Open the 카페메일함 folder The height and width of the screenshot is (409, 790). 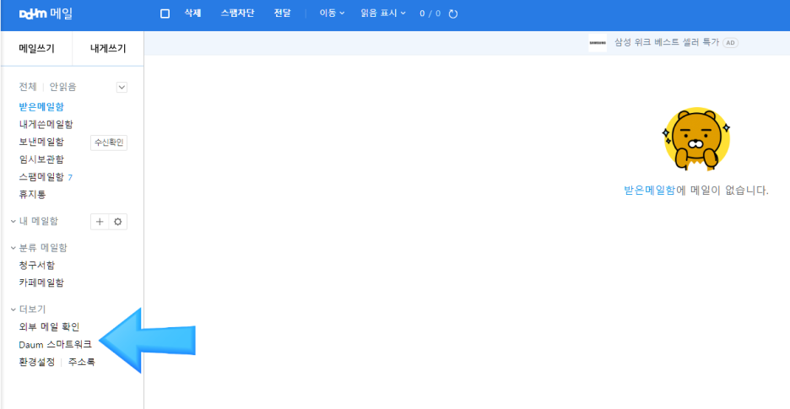41,283
